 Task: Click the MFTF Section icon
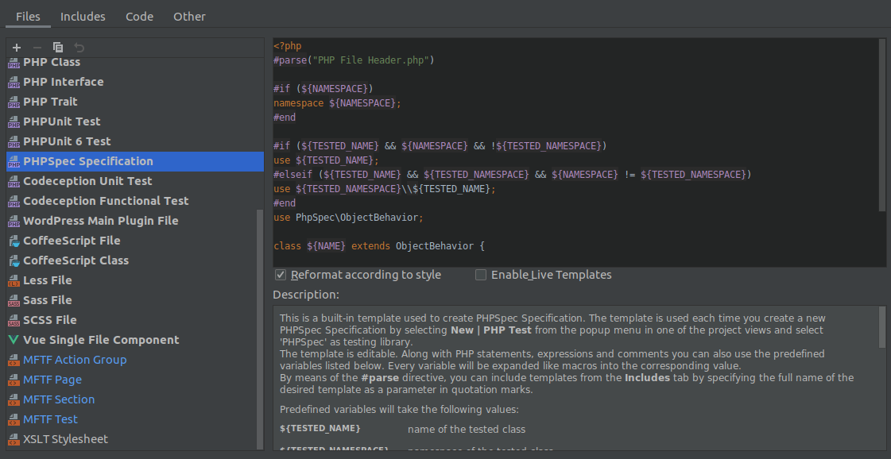pyautogui.click(x=14, y=400)
